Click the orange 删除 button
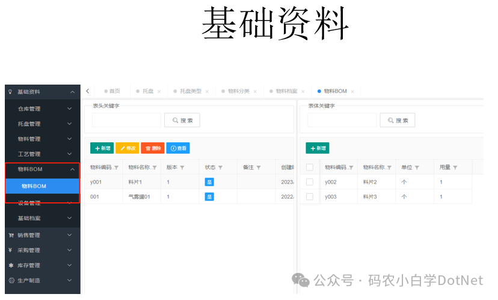This screenshot has width=498, height=300. 153,149
